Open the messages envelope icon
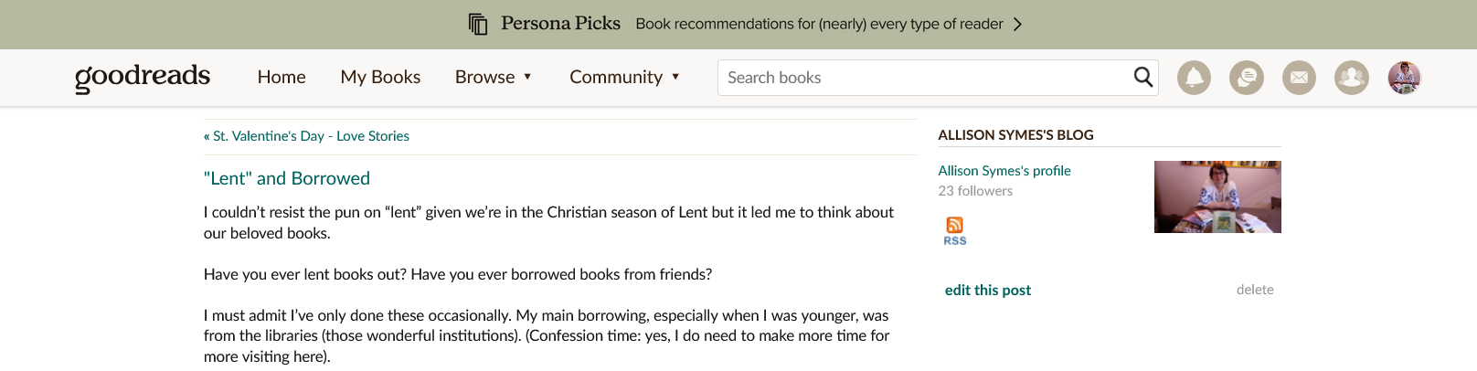Image resolution: width=1477 pixels, height=371 pixels. point(1299,78)
